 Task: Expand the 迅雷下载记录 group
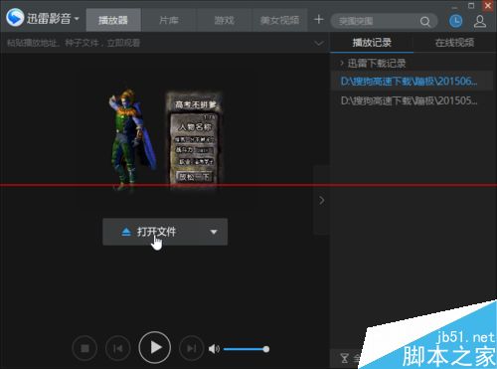pyautogui.click(x=342, y=63)
